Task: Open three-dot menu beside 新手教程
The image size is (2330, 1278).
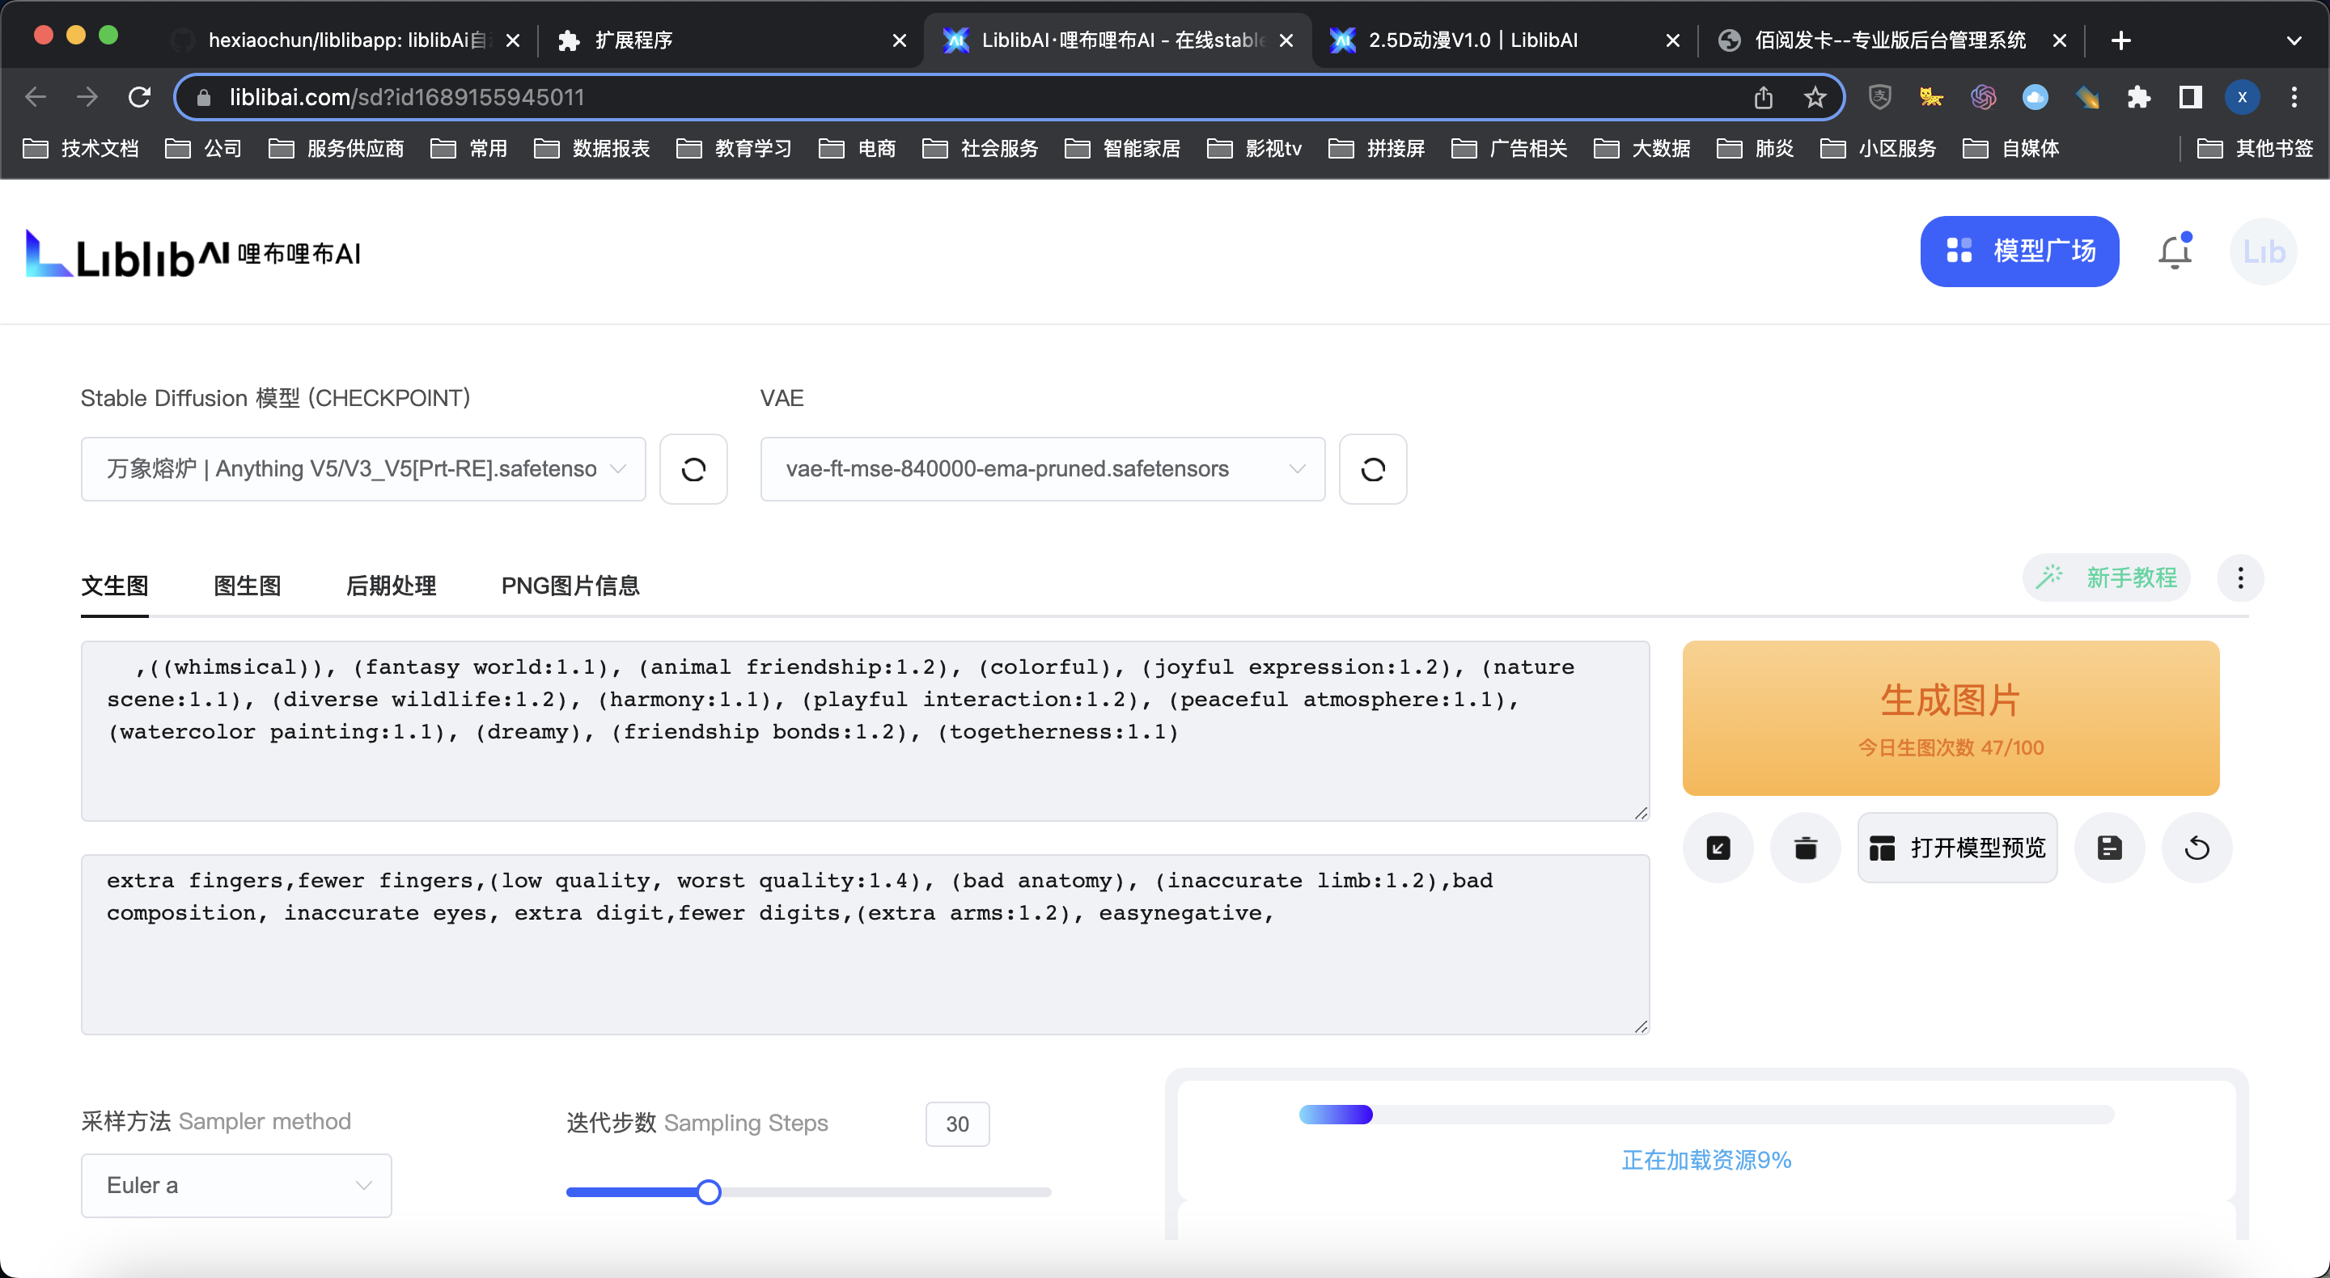Action: (2240, 578)
